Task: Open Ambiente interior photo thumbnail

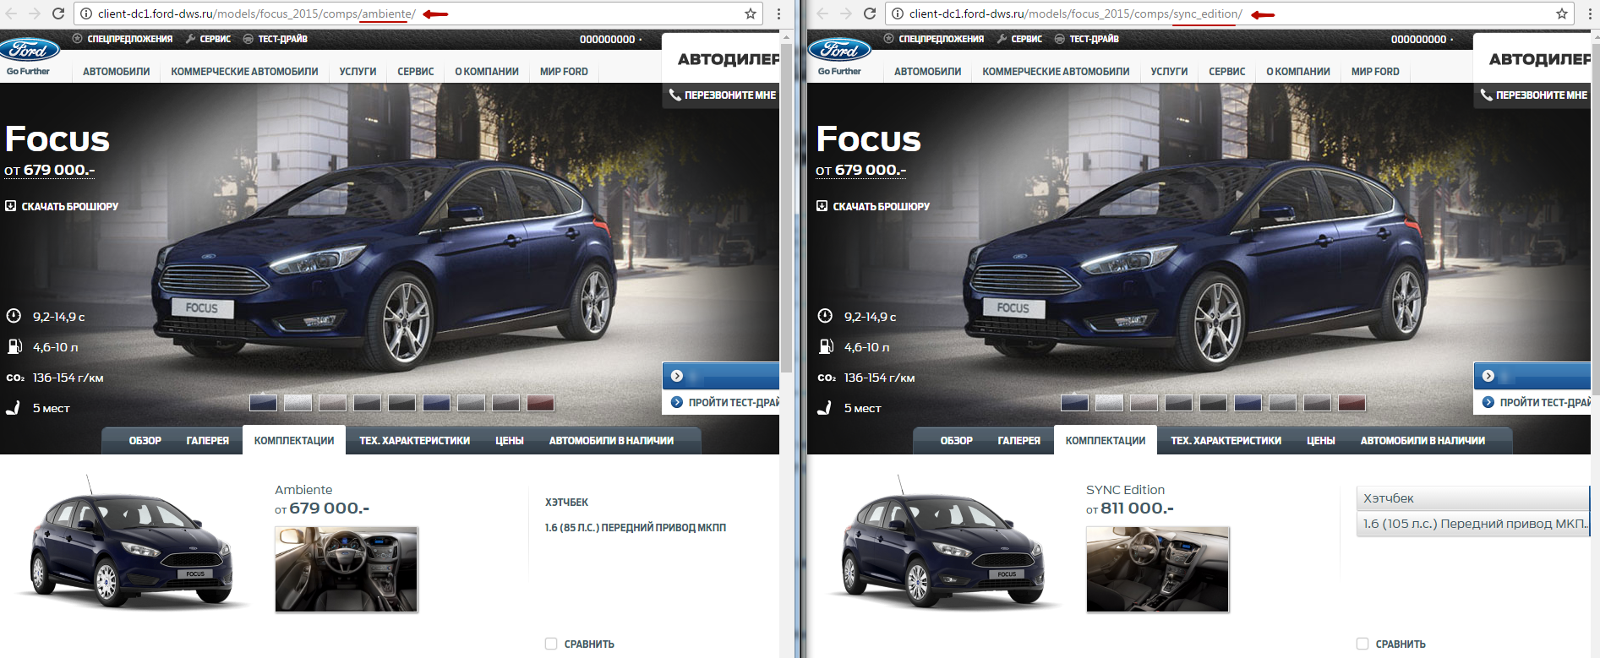Action: point(347,569)
